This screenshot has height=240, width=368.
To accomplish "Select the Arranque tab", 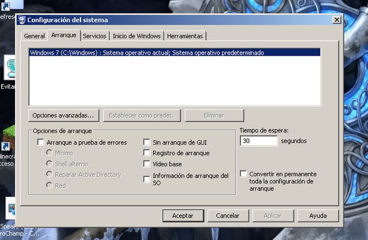I will click(x=64, y=35).
